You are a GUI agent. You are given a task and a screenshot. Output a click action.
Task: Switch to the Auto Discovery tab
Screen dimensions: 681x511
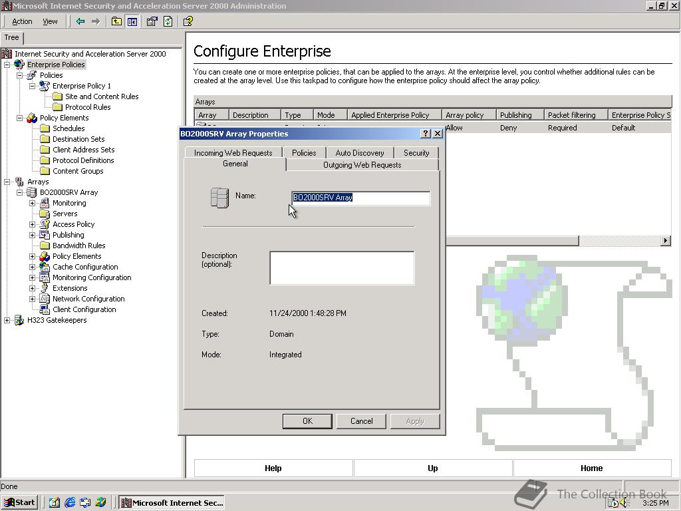(360, 153)
